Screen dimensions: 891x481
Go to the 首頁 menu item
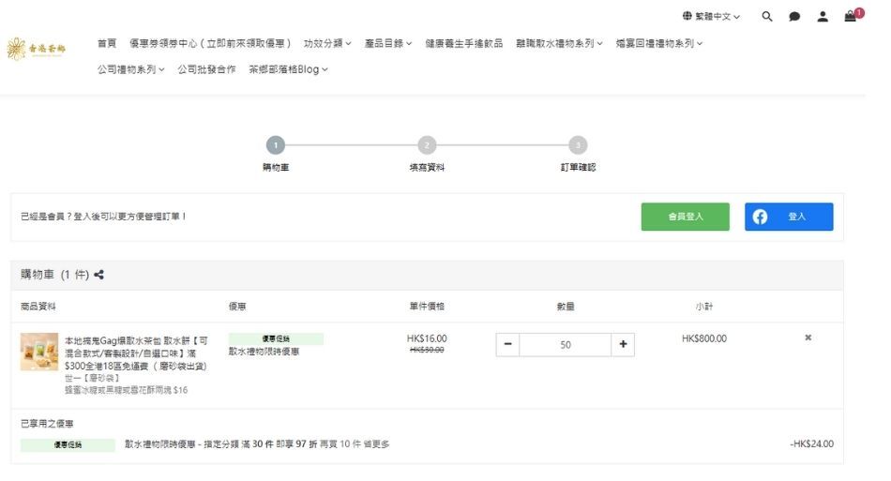(x=107, y=43)
